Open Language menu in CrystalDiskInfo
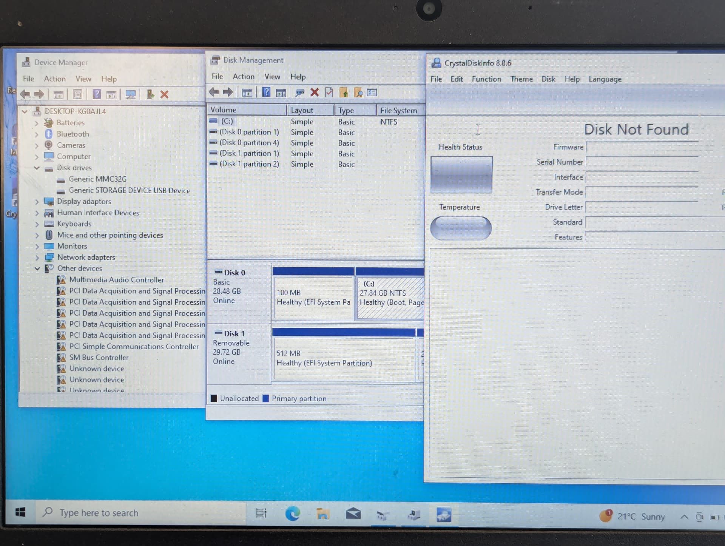725x546 pixels. (605, 79)
